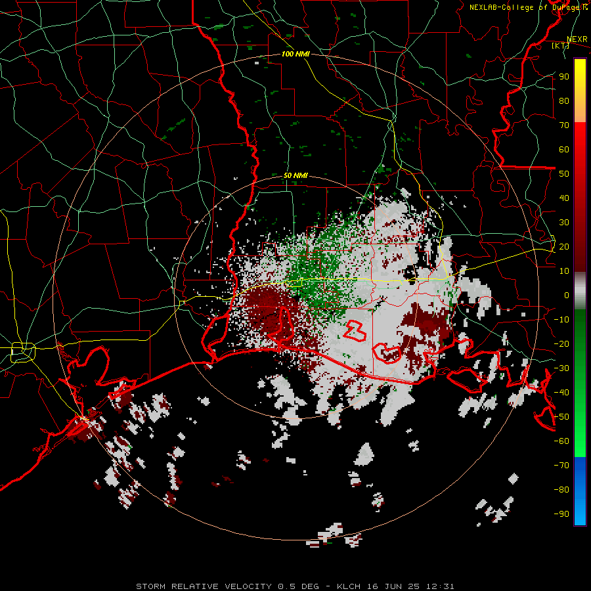Image resolution: width=591 pixels, height=591 pixels.
Task: Click the -90 value on the velocity scale
Action: 561,514
